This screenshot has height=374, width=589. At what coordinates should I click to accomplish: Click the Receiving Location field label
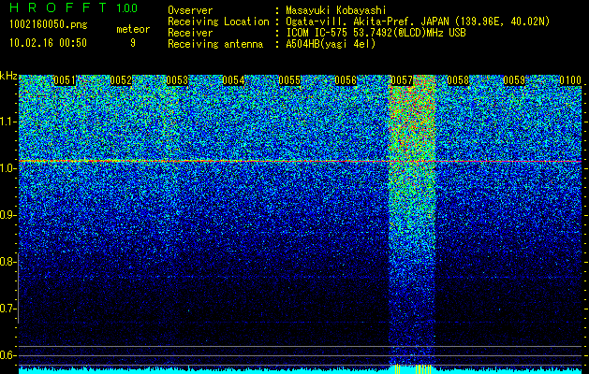click(218, 22)
